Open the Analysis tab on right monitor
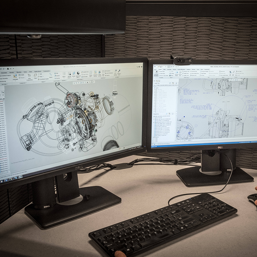The height and width of the screenshot is (257, 257). tap(189, 69)
